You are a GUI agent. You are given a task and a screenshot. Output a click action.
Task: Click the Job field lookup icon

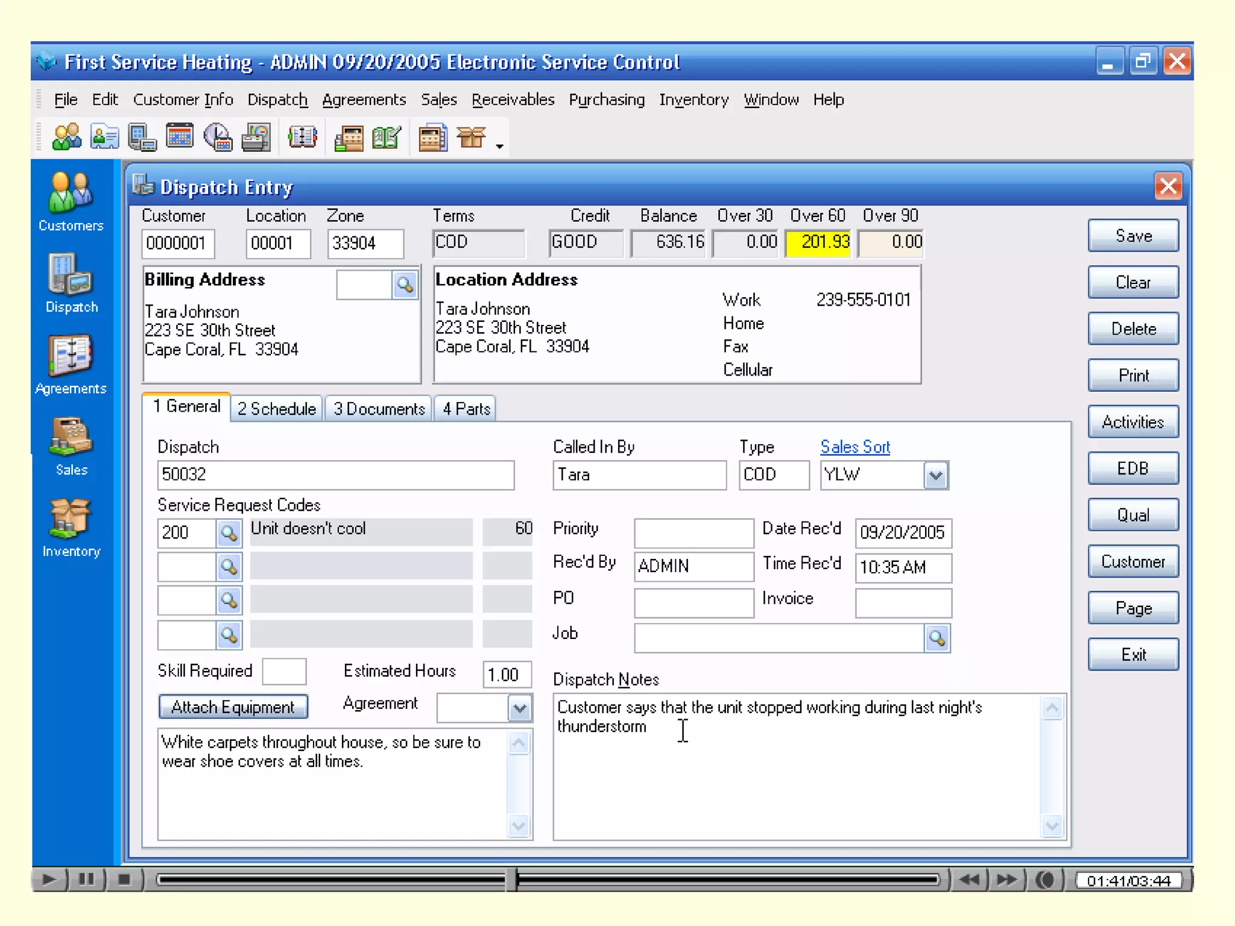click(937, 638)
